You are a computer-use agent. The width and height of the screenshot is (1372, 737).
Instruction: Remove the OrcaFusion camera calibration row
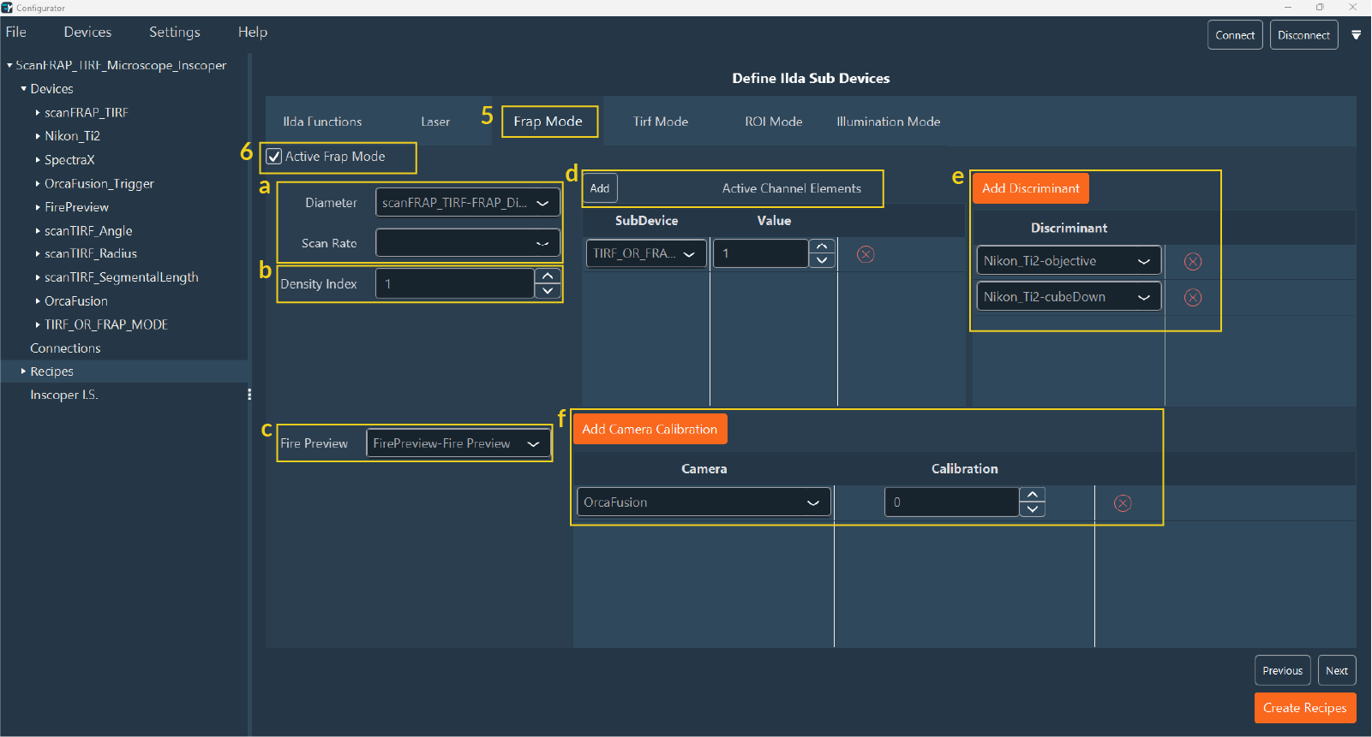(x=1123, y=503)
